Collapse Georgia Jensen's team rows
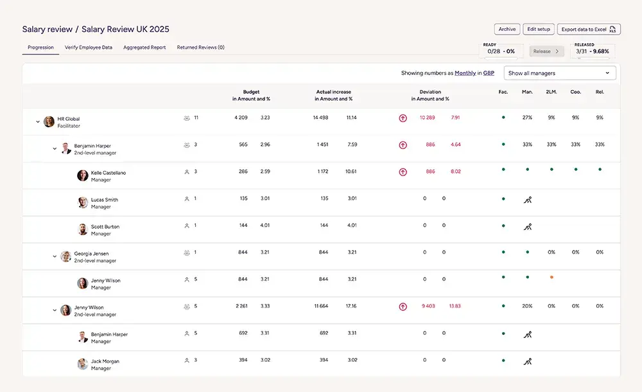The width and height of the screenshot is (642, 392). [55, 256]
